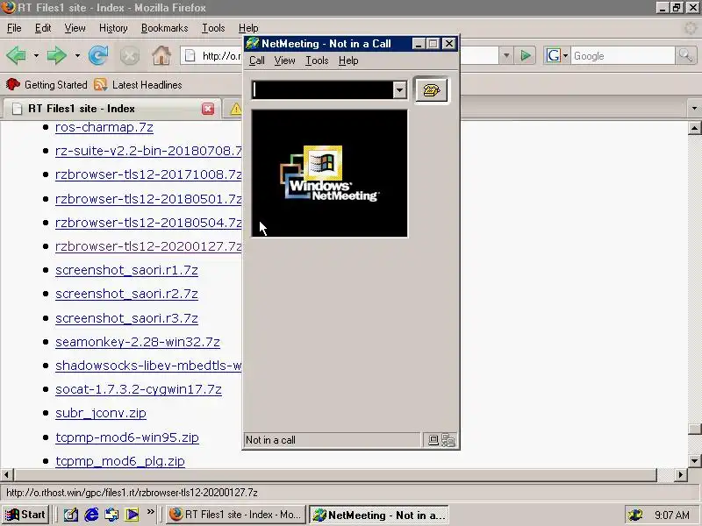The width and height of the screenshot is (702, 526).
Task: Click the Firefox Stop button
Action: [130, 56]
